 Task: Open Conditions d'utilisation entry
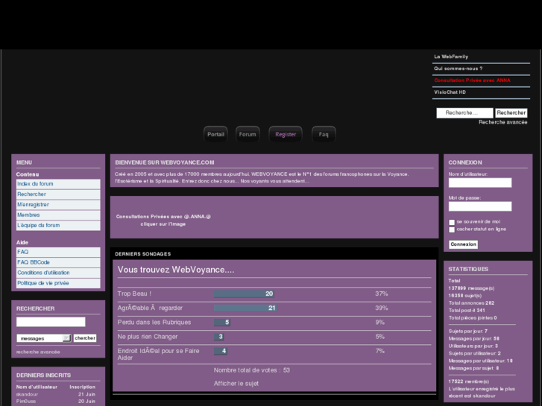click(58, 273)
